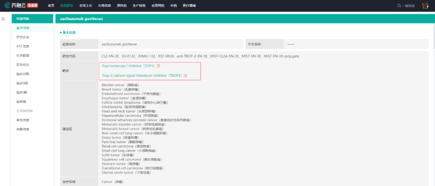Open 医疗器械 navigation menu
This screenshot has width=435, height=186.
click(189, 6)
